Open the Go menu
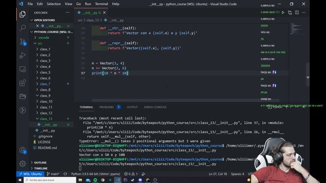 78,4
